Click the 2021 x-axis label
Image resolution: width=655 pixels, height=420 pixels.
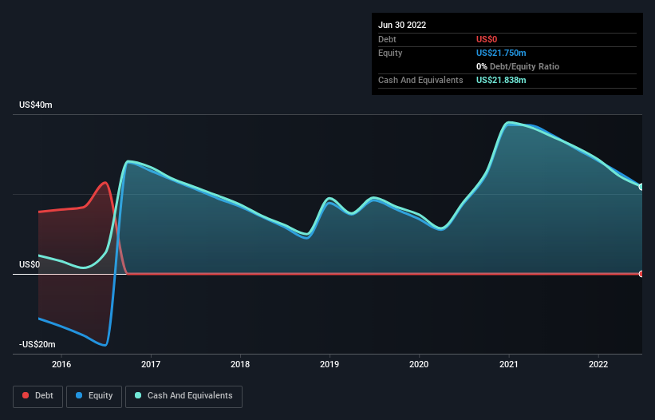tap(509, 364)
